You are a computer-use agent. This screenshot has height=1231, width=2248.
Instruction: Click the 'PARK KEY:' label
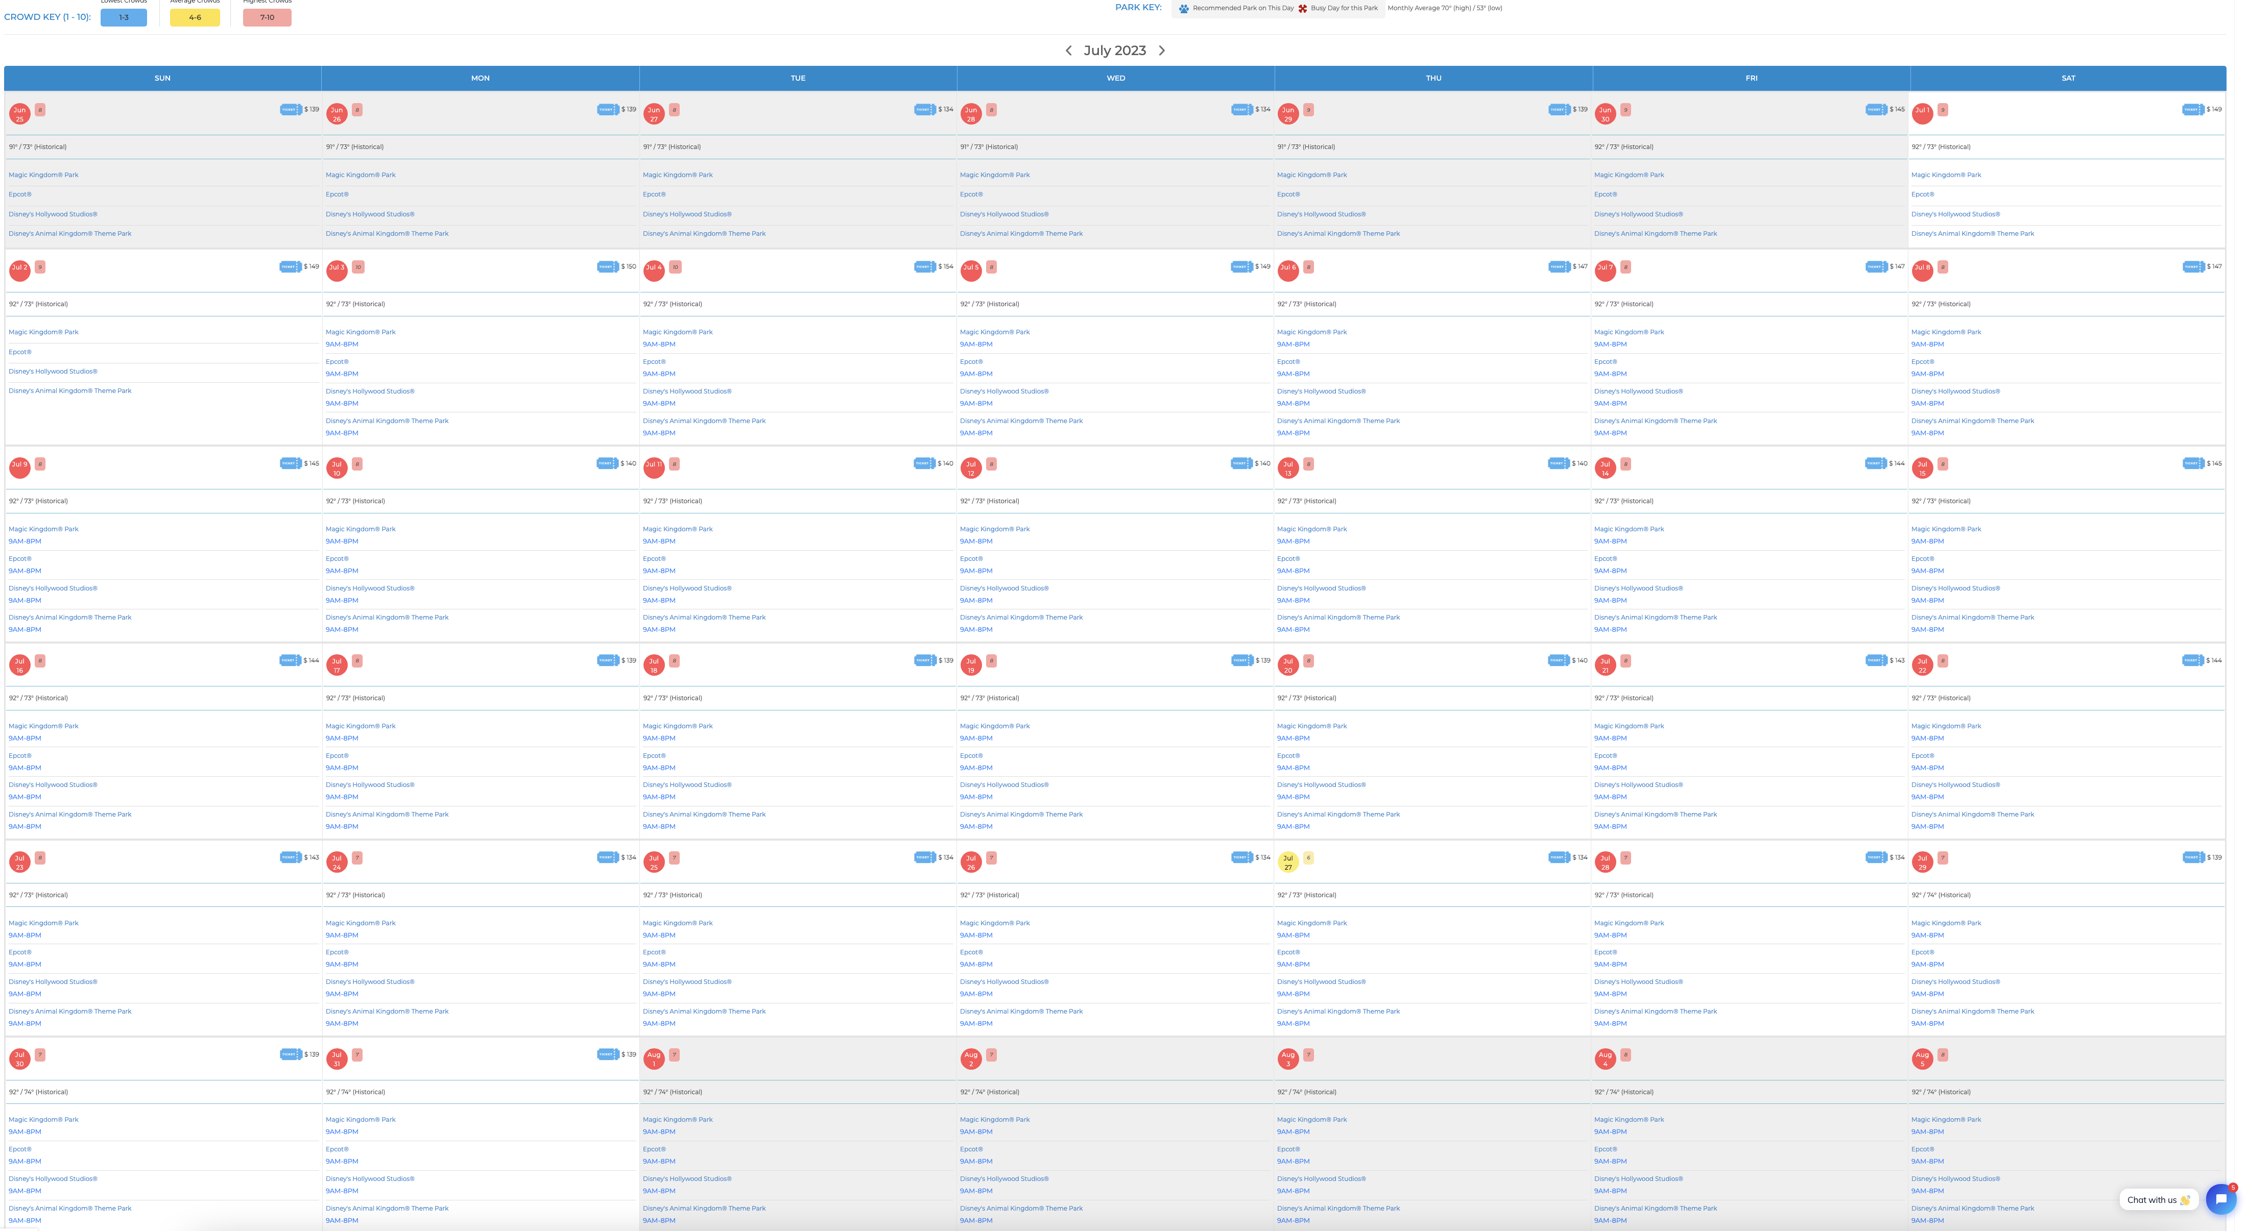coord(1138,8)
